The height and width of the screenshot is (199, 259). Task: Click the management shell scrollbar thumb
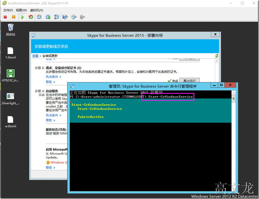233,98
